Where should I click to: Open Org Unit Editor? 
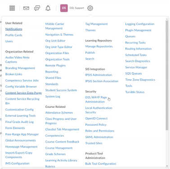[x=55, y=40]
